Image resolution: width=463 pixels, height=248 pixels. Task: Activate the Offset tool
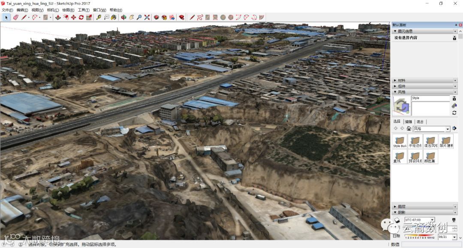point(66,18)
